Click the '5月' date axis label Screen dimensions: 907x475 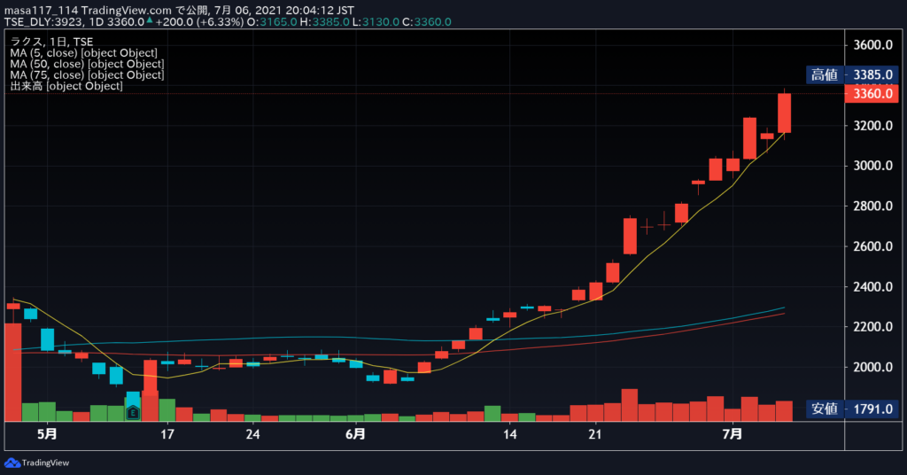point(47,433)
